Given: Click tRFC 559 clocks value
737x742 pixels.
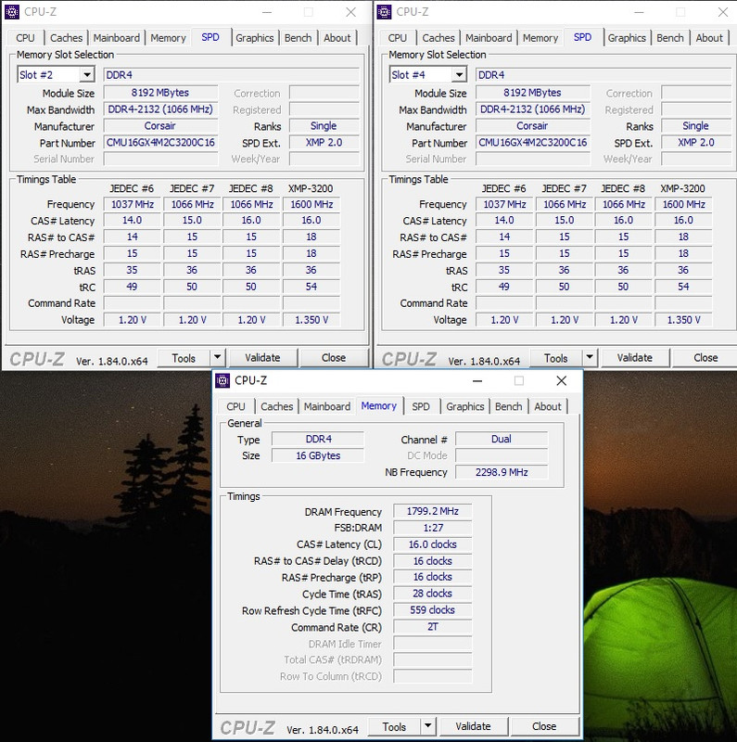Looking at the screenshot, I should (x=432, y=610).
